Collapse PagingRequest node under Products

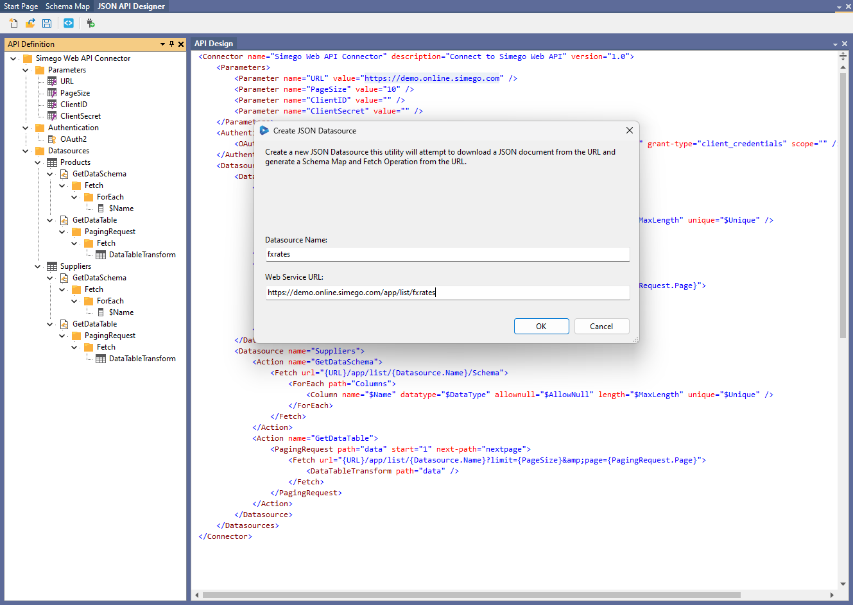(62, 232)
